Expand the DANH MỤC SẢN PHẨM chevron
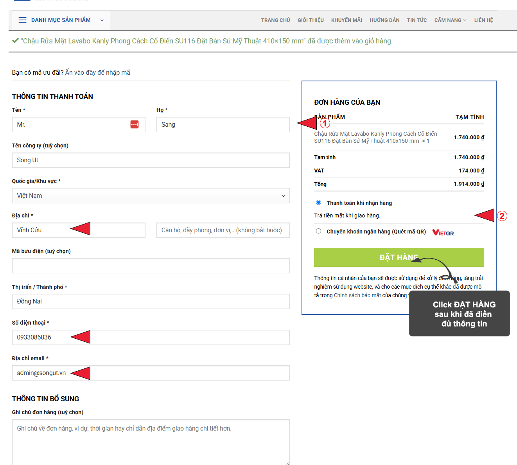 (102, 20)
